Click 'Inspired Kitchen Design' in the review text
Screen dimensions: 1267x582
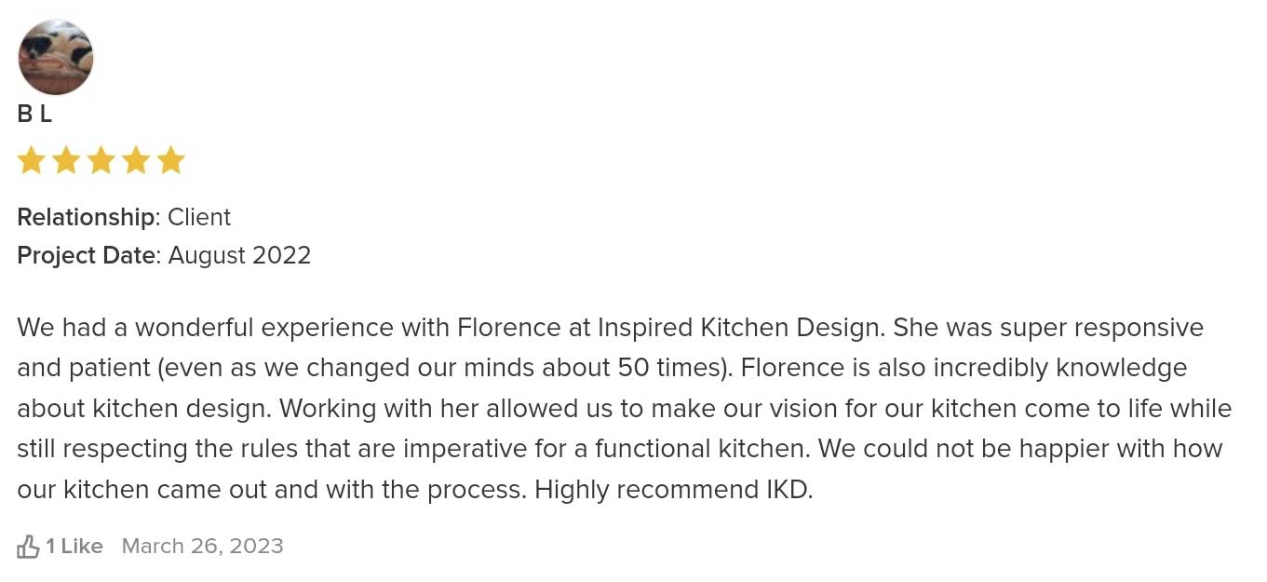tap(741, 328)
